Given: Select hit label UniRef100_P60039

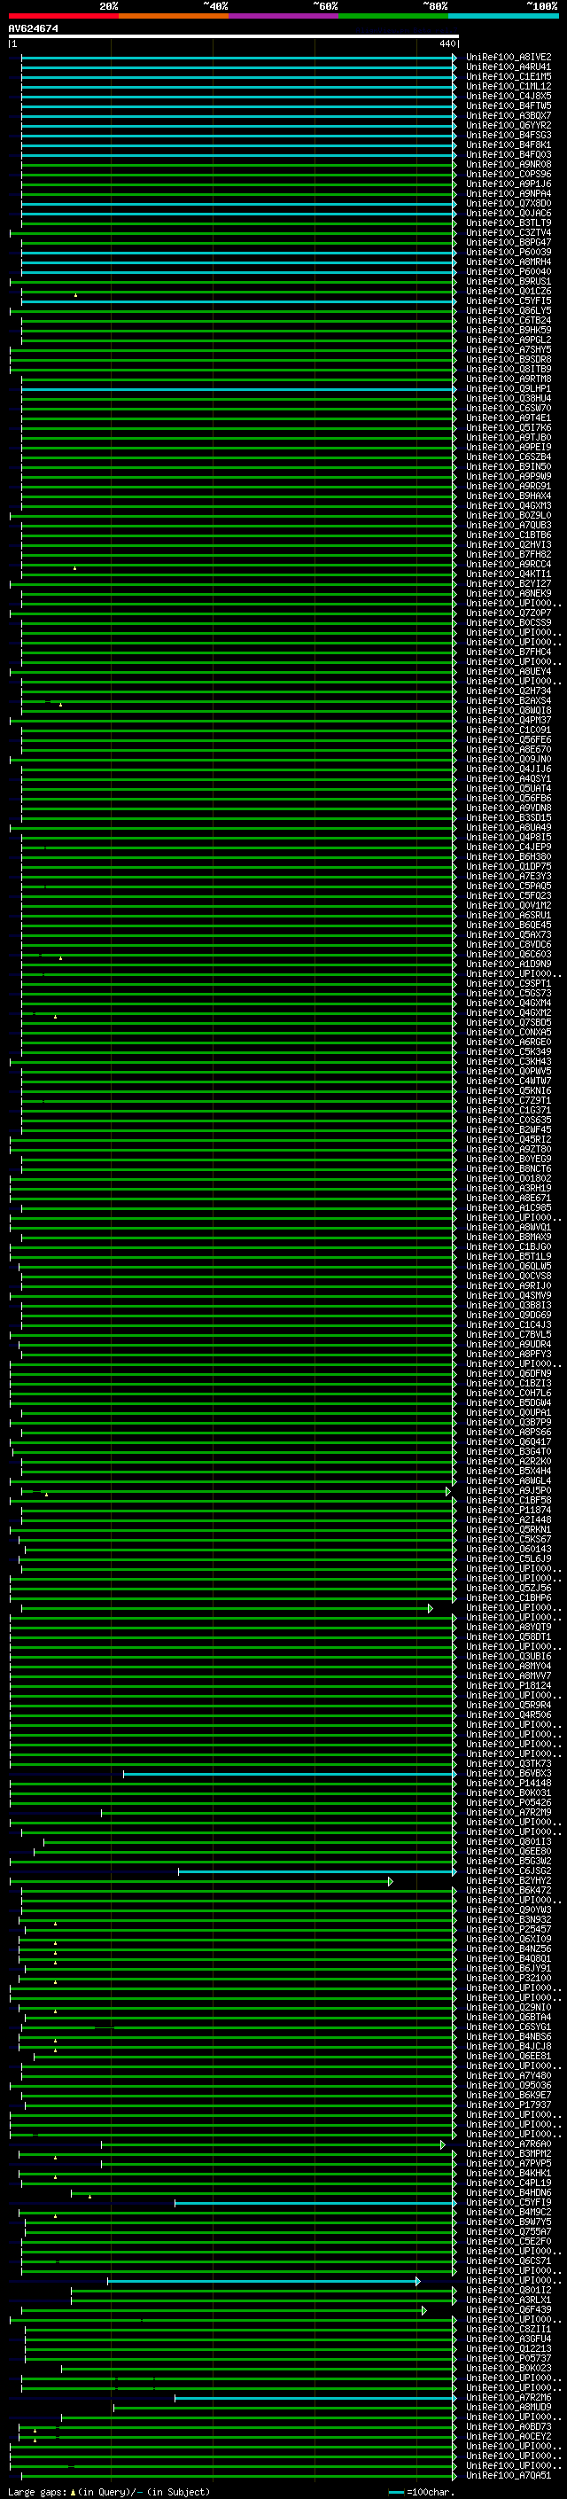Looking at the screenshot, I should pyautogui.click(x=509, y=253).
